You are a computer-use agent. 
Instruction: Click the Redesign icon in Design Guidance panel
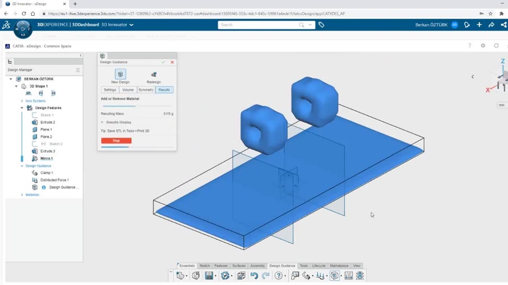(153, 74)
